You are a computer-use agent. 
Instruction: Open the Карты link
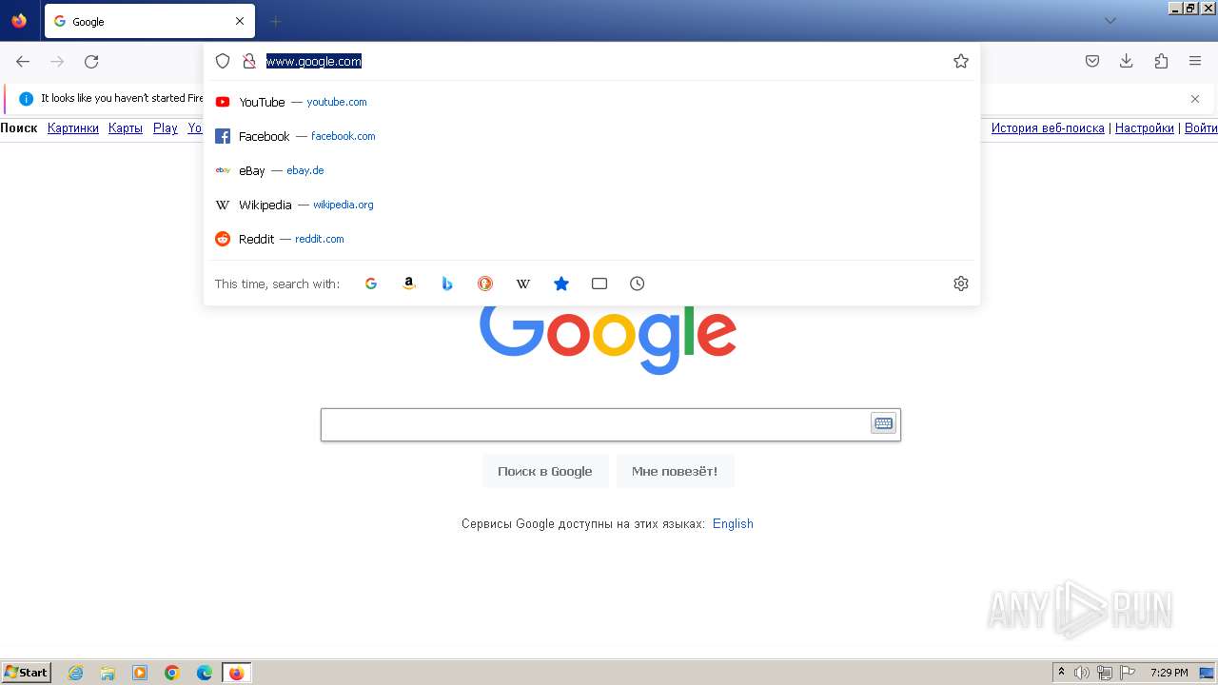[126, 127]
